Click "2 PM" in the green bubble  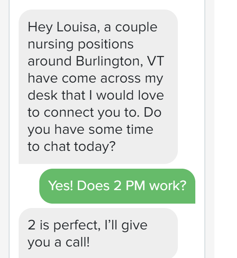click(x=129, y=186)
